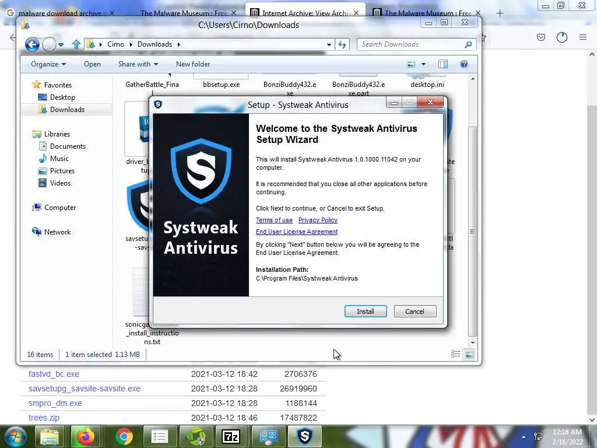Click the Refresh button in Explorer address bar
Viewport: 597px width, 448px height.
[x=342, y=44]
